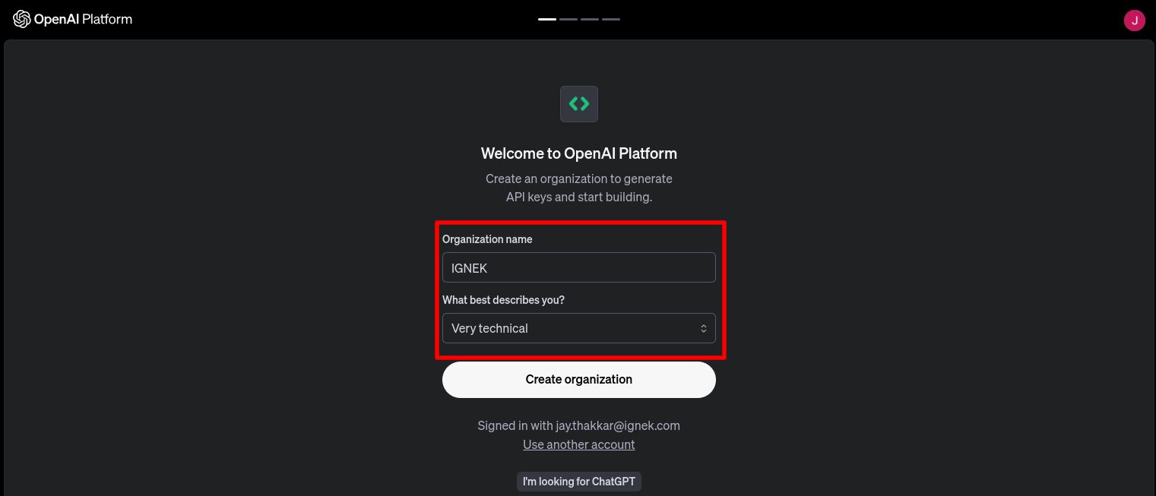Image resolution: width=1156 pixels, height=496 pixels.
Task: Select the first active progress step segment
Action: 547,19
